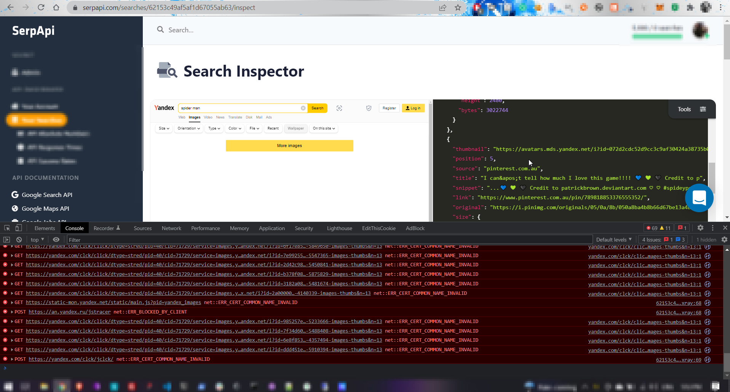Click the console Filter input field

(x=152, y=240)
